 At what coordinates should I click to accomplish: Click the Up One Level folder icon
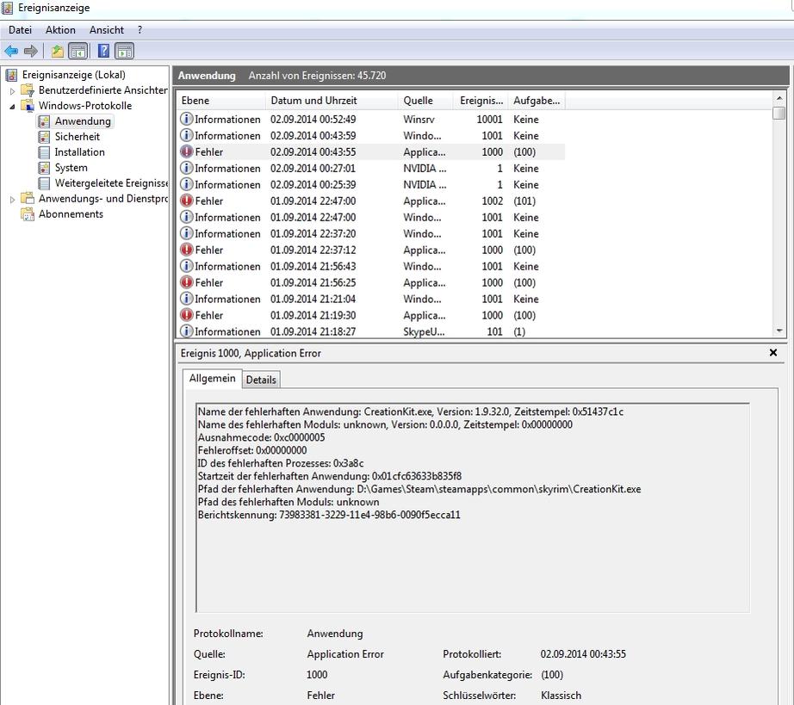[x=57, y=52]
